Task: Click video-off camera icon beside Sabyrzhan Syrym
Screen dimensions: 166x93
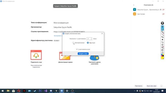Action: (x=163, y=10)
